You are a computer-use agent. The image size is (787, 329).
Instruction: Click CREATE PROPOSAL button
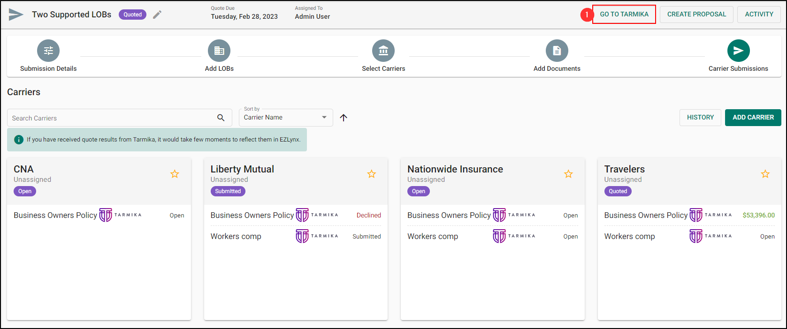click(696, 15)
